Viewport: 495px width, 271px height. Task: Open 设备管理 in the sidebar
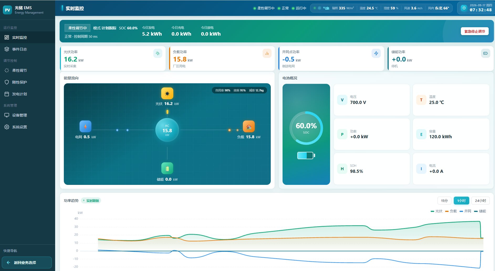[28, 115]
